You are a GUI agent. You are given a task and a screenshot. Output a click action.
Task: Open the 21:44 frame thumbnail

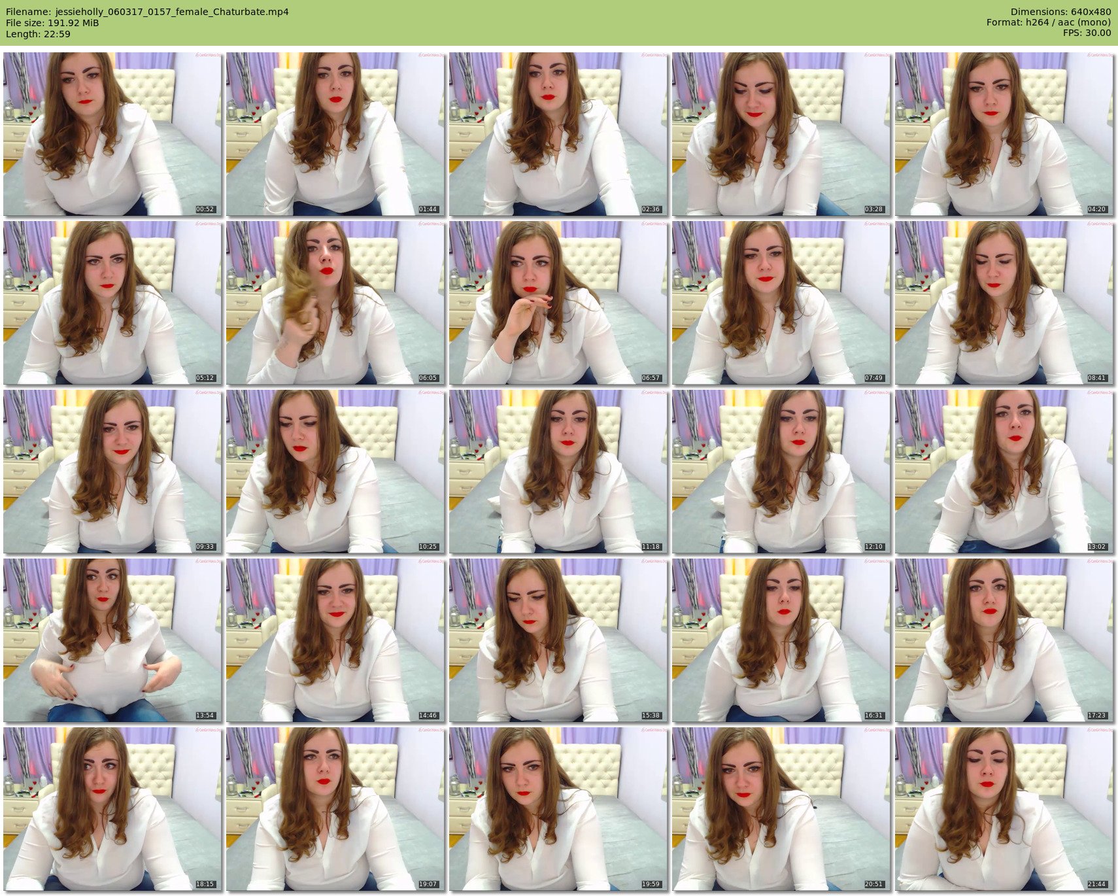click(1004, 809)
